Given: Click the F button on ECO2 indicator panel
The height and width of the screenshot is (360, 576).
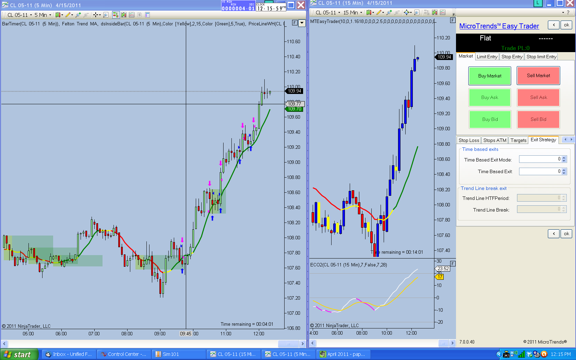Looking at the screenshot, I should click(453, 264).
